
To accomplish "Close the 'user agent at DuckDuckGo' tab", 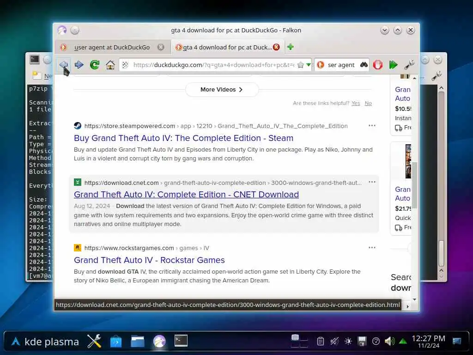I will coord(161,47).
